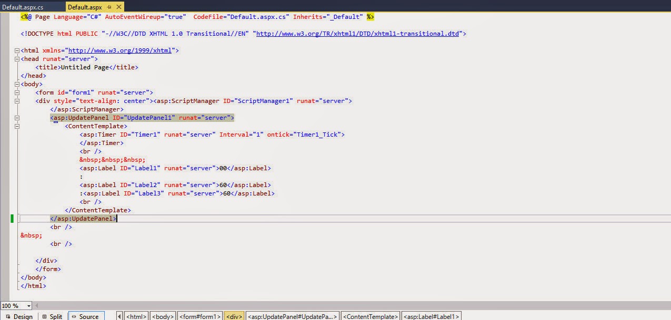
Task: Select the ContentTemplate breadcrumb tag
Action: tap(370, 316)
